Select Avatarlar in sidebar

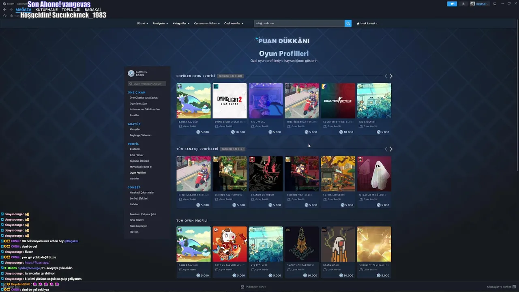tap(135, 149)
